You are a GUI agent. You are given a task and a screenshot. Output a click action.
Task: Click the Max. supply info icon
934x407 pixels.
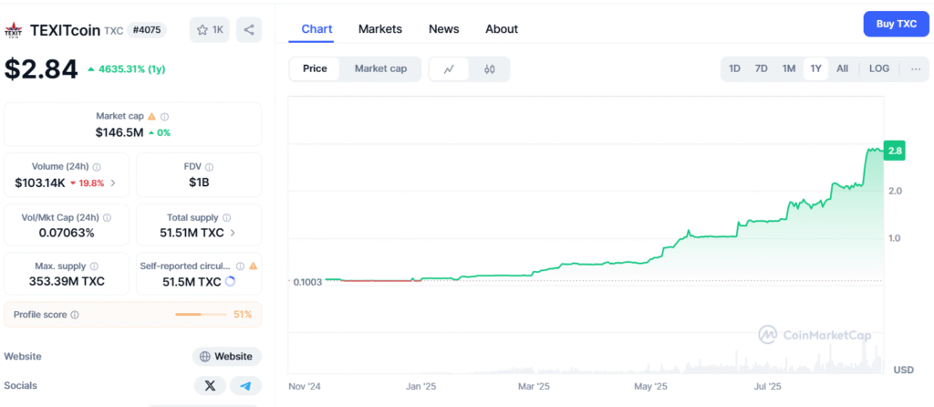click(x=94, y=266)
